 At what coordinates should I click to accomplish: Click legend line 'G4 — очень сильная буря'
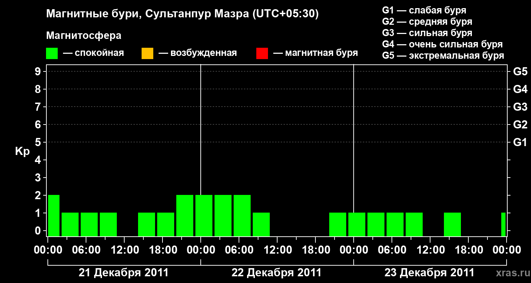pyautogui.click(x=442, y=44)
